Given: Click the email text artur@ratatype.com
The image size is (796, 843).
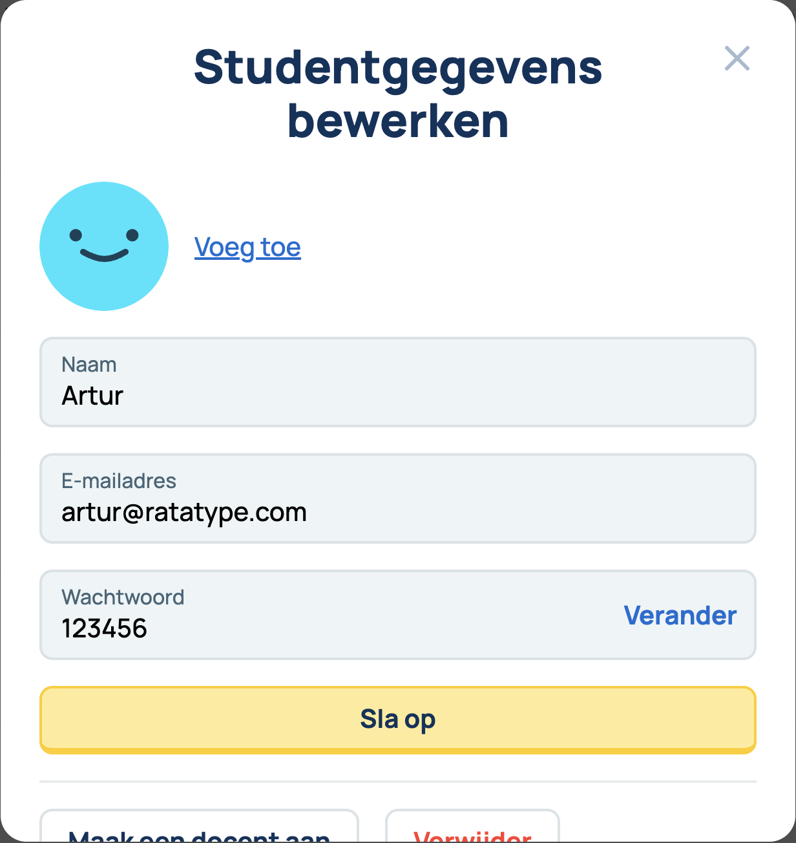Looking at the screenshot, I should 184,512.
